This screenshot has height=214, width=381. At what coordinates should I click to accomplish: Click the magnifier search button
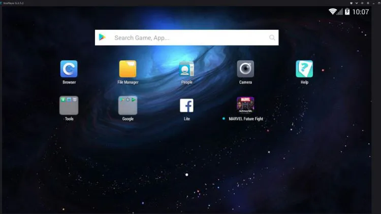[272, 38]
